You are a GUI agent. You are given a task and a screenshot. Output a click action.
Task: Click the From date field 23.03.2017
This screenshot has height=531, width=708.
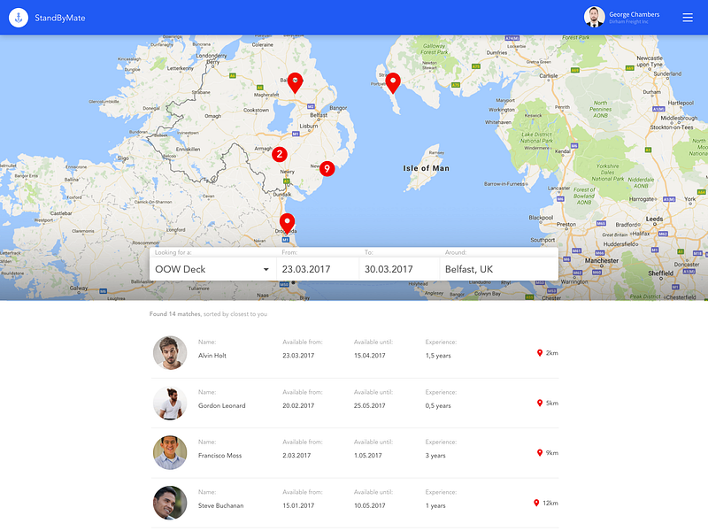pos(318,269)
